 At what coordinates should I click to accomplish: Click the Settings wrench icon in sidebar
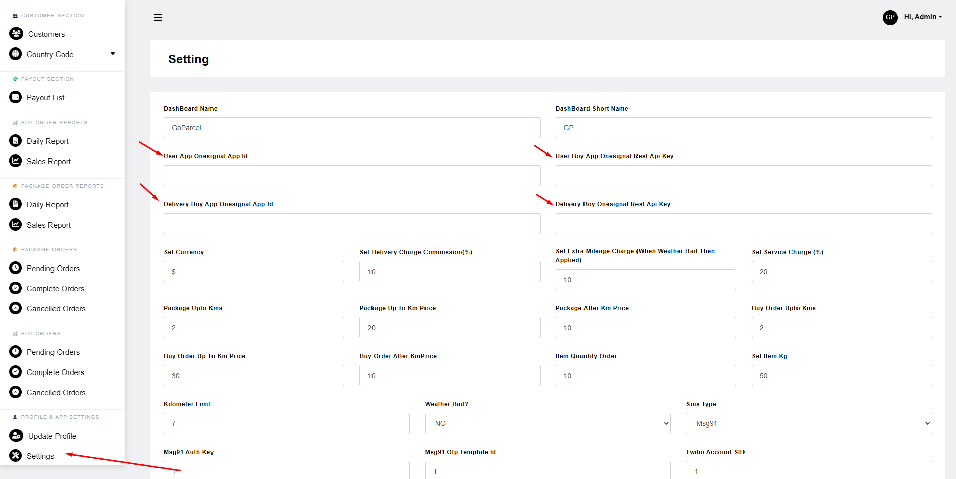pos(16,456)
